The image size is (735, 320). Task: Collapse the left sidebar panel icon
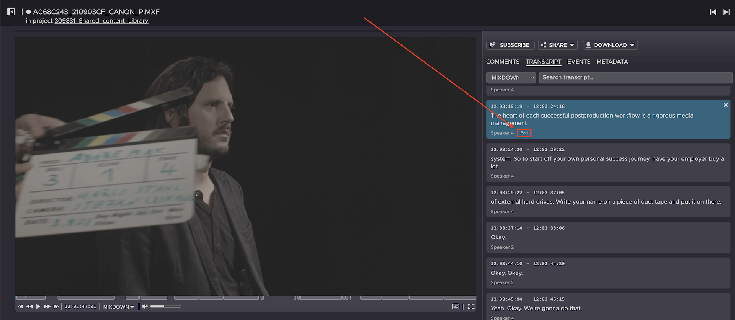pos(11,12)
